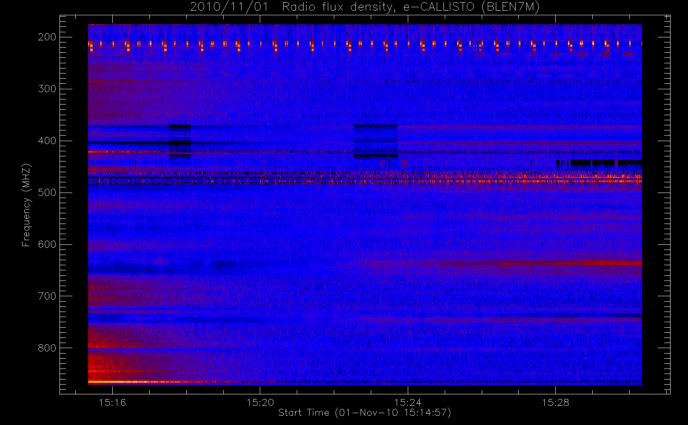Click the 15:20 time tick label

(260, 402)
